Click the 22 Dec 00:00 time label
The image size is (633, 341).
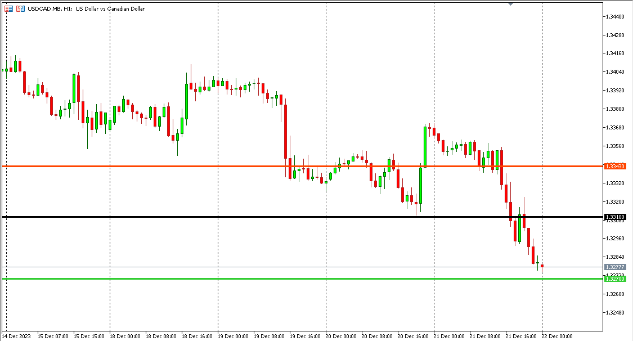pos(556,336)
